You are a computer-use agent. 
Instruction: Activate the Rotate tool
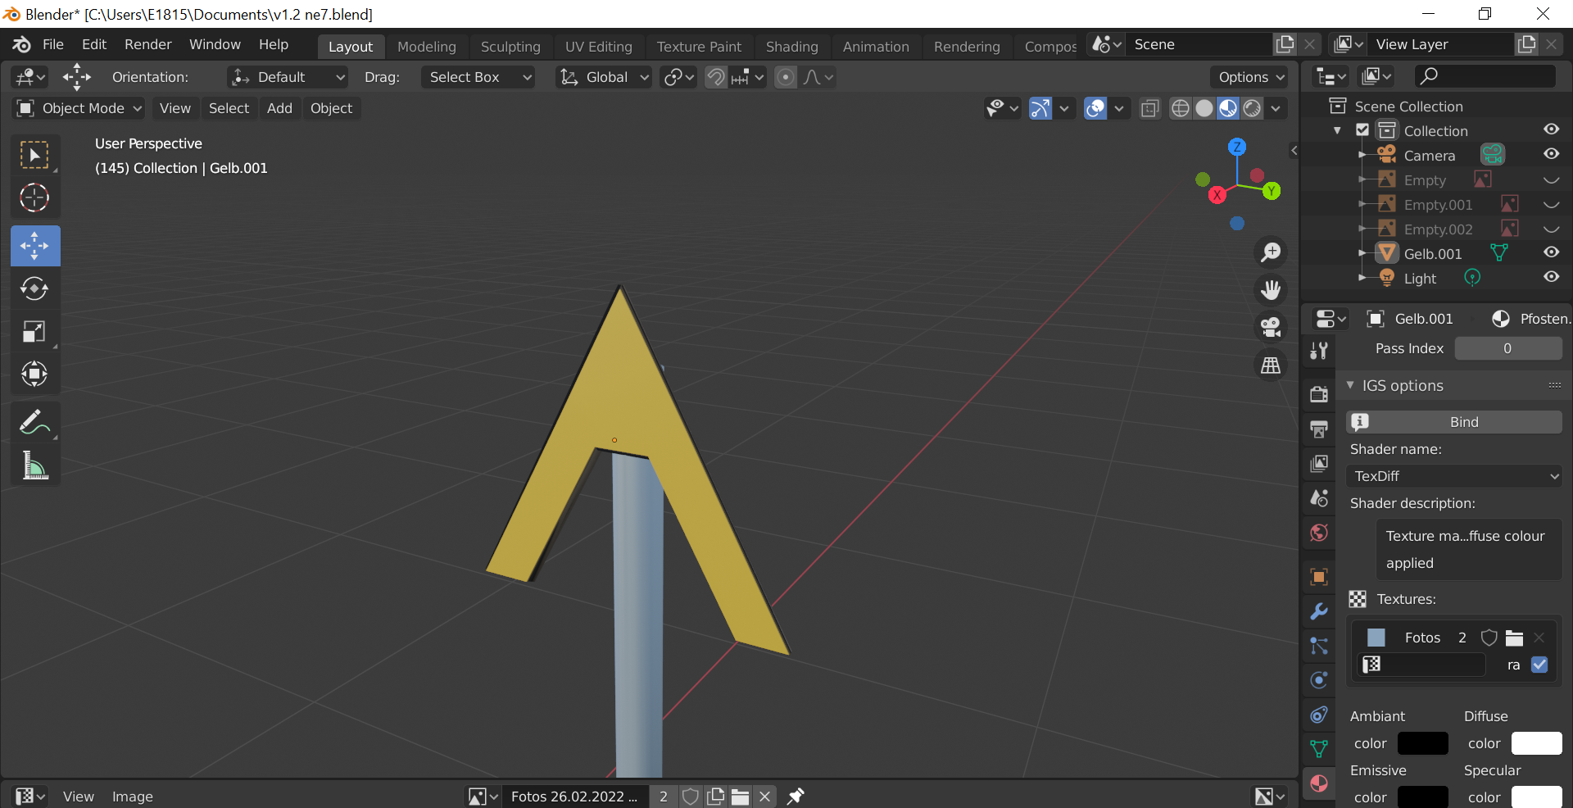[x=34, y=288]
